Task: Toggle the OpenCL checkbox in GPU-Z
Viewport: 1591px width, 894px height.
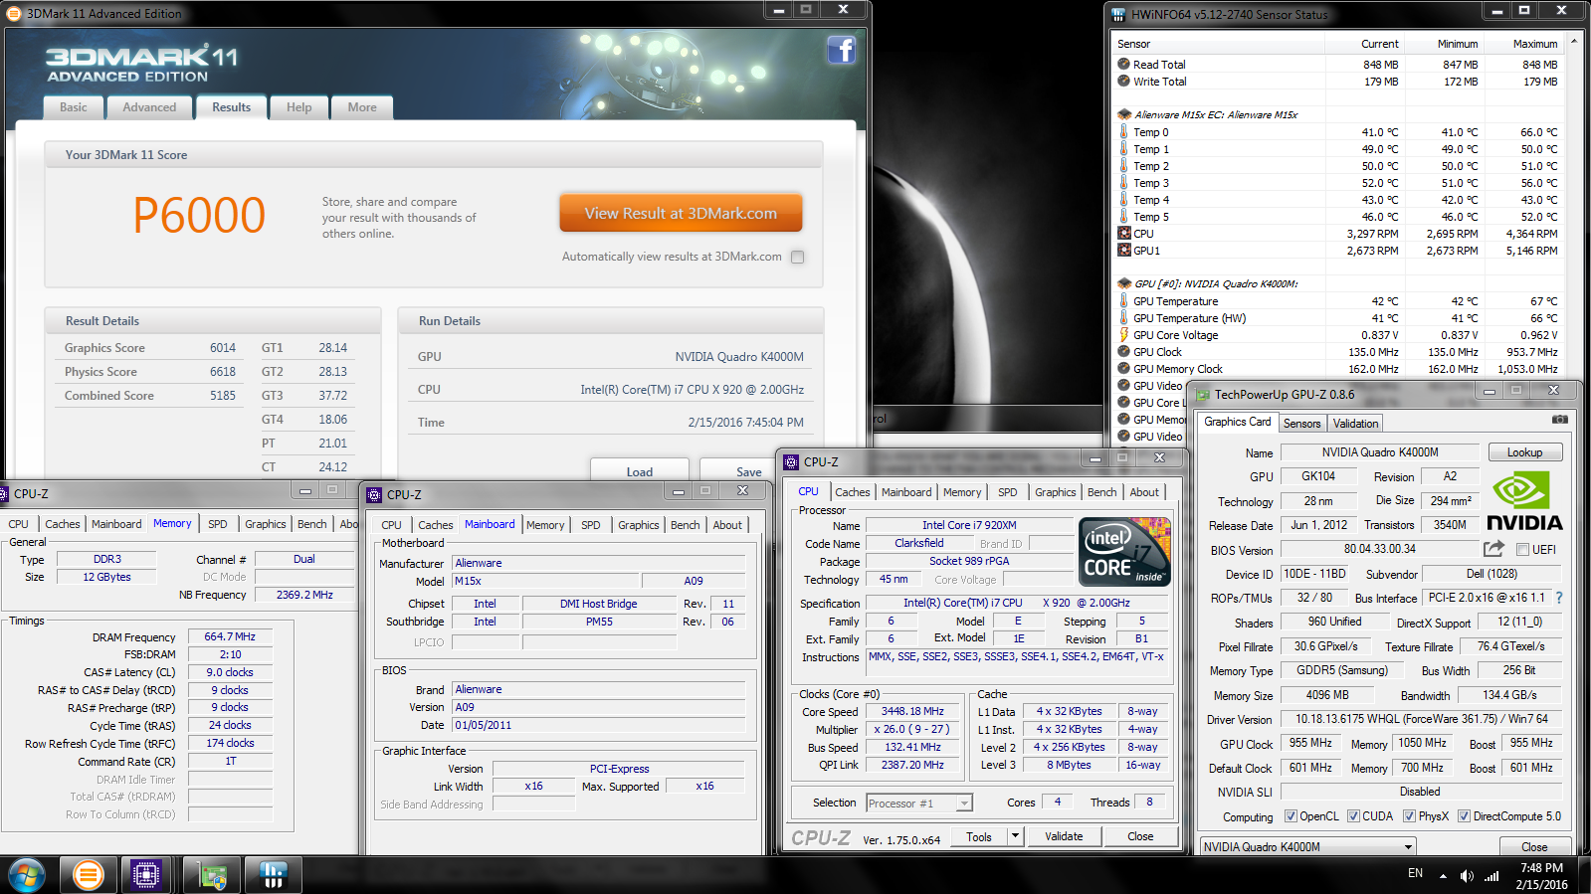Action: 1291,816
